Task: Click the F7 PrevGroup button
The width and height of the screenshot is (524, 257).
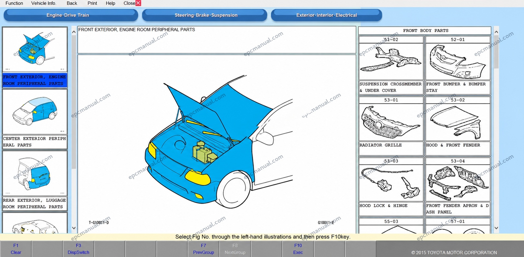Action: pyautogui.click(x=203, y=249)
